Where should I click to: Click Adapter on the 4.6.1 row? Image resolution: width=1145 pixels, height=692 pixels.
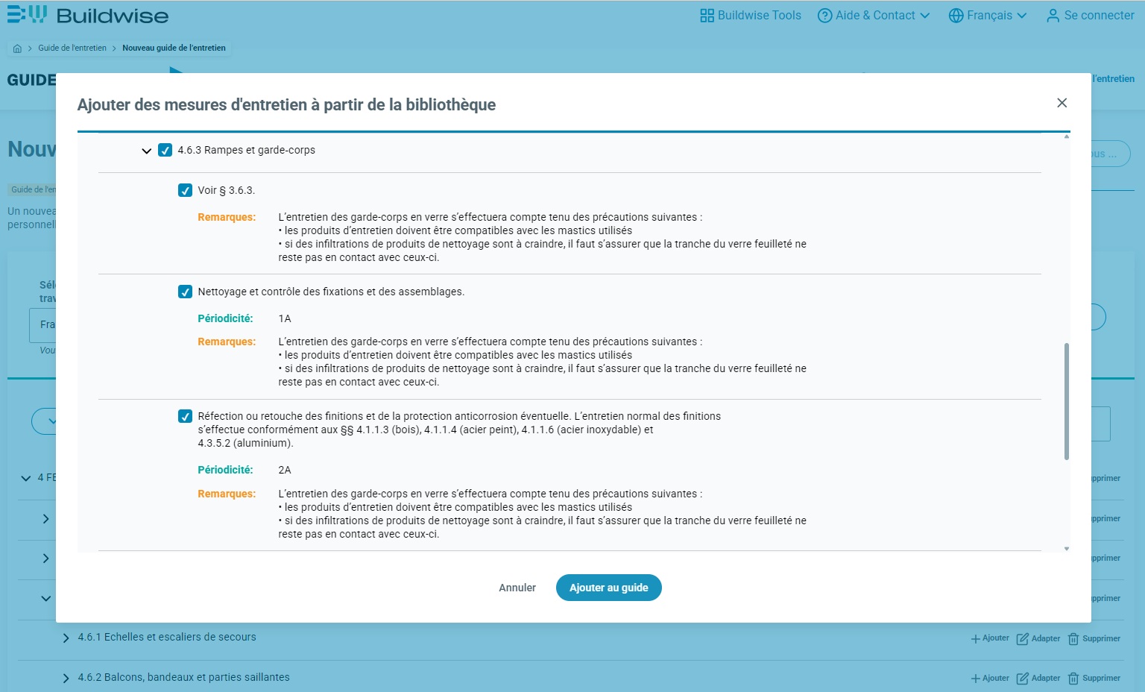[1038, 638]
